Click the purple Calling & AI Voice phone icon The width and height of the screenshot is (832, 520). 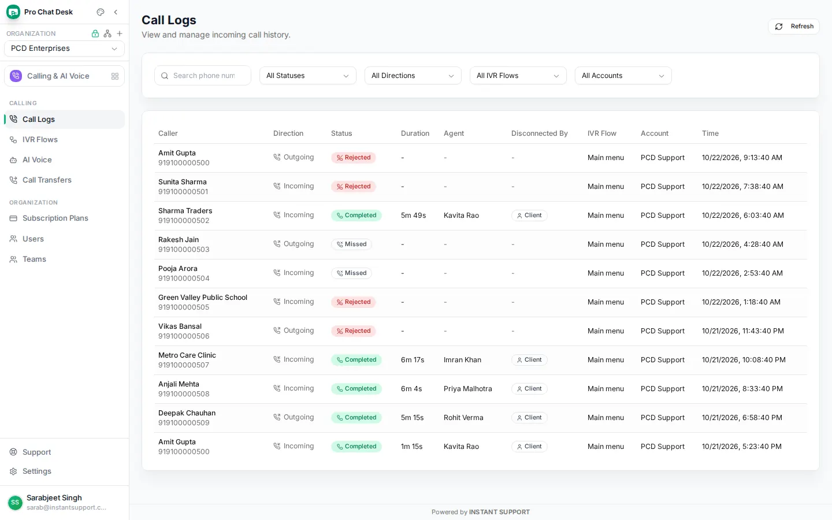pos(16,76)
